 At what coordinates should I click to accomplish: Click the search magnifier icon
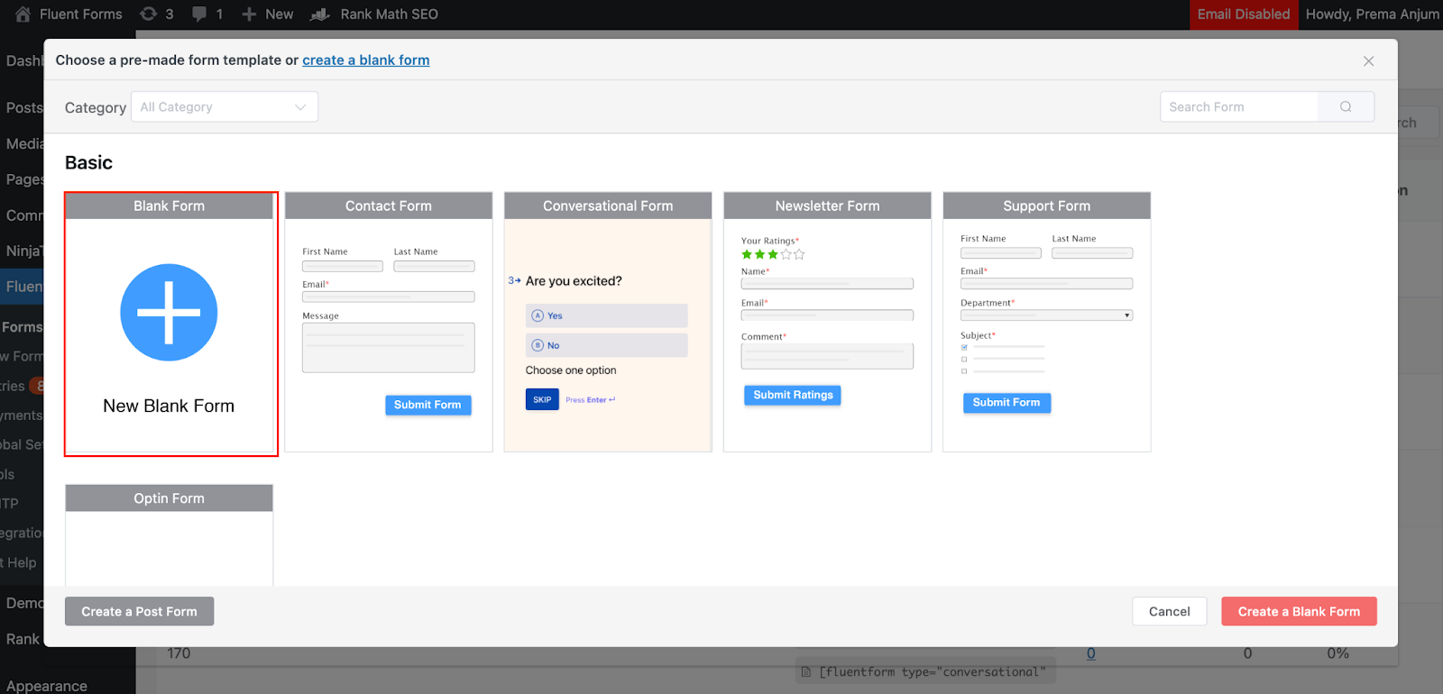tap(1346, 106)
